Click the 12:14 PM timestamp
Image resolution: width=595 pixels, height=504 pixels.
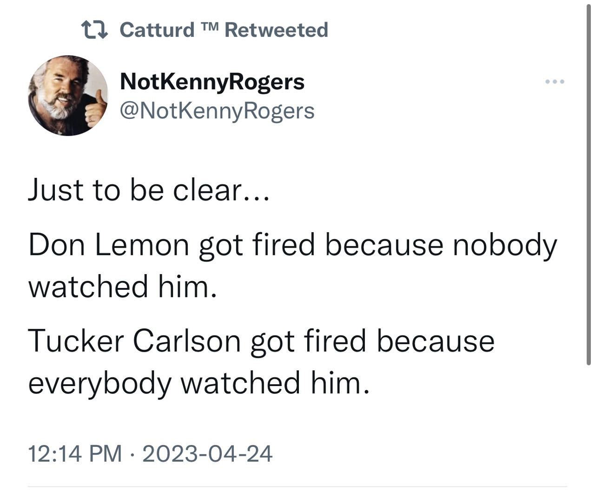(x=75, y=453)
